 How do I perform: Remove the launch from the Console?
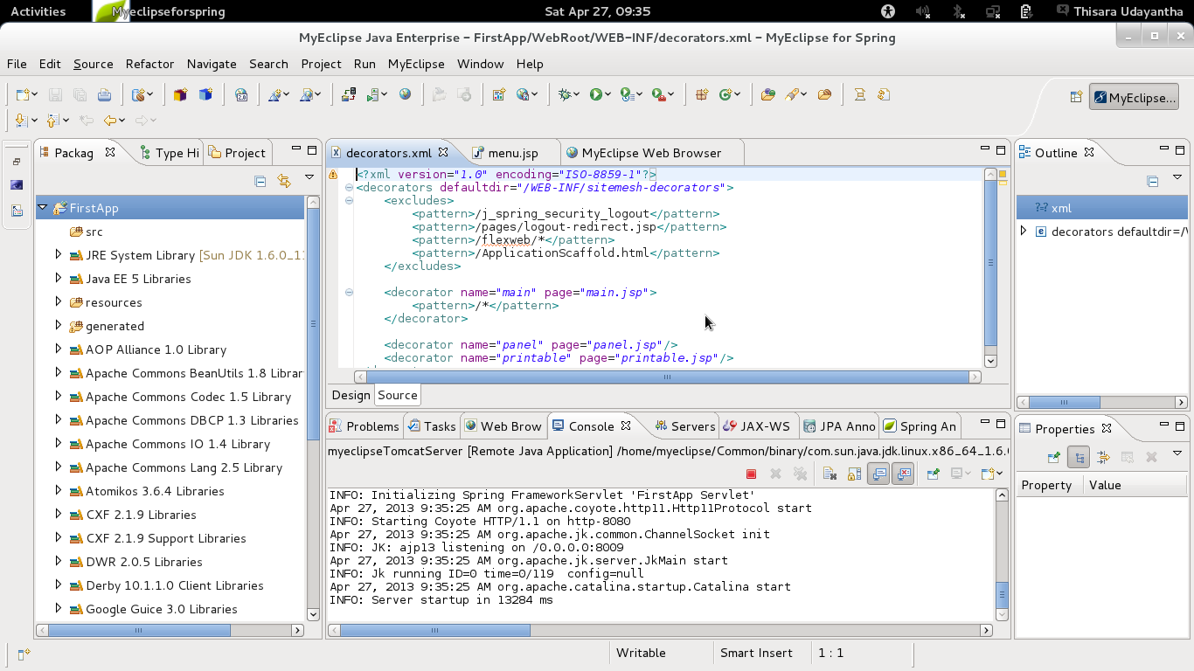[774, 473]
